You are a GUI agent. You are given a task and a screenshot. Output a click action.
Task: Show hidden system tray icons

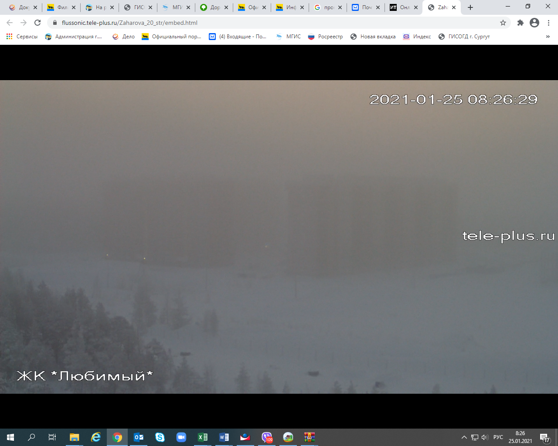[x=464, y=437]
